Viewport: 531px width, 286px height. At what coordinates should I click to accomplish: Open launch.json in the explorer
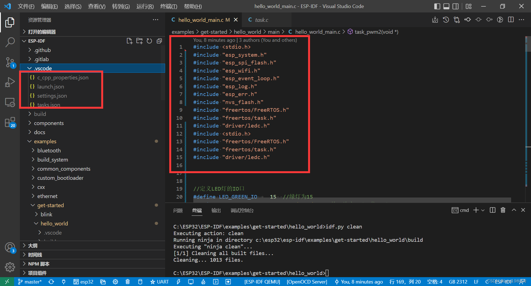point(50,87)
